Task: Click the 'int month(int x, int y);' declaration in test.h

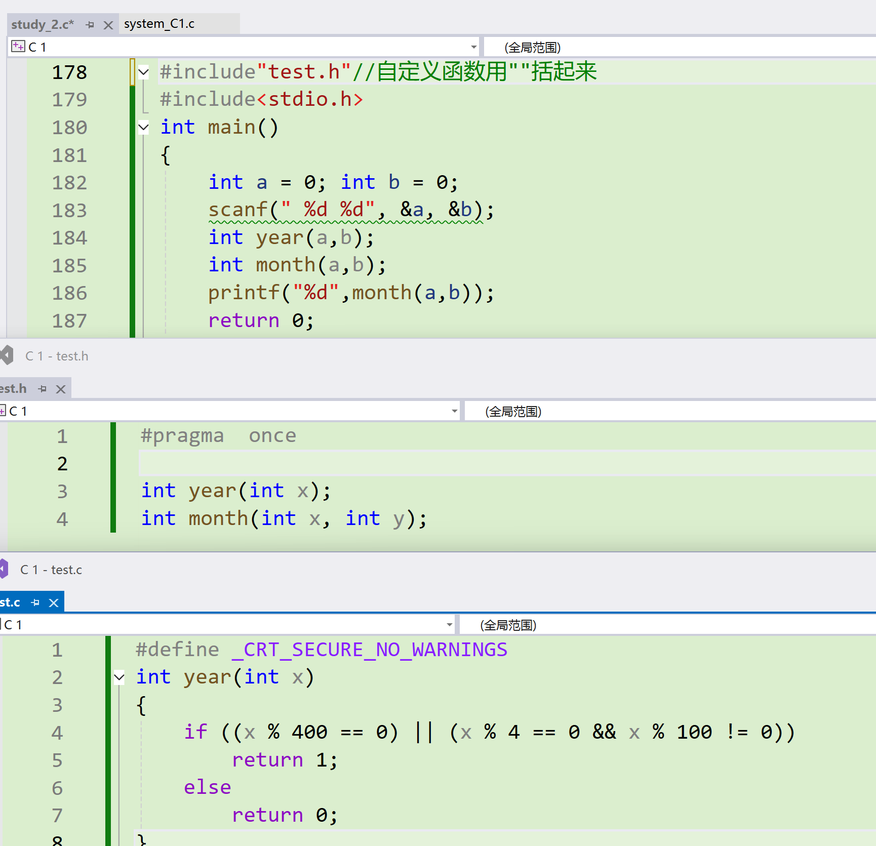Action: coord(284,518)
